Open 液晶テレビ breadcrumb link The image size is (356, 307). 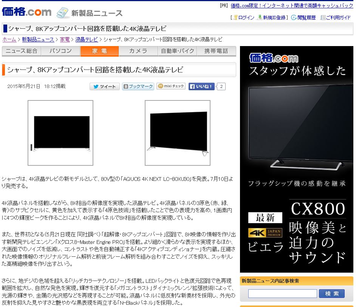(87, 40)
